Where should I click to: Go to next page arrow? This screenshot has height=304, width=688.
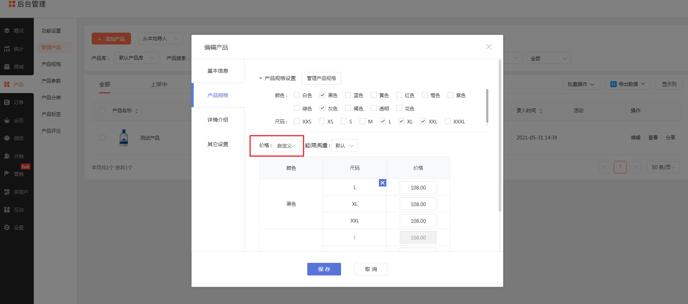(x=635, y=167)
